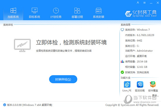Minimize the SC封装工具 window

[151, 3]
